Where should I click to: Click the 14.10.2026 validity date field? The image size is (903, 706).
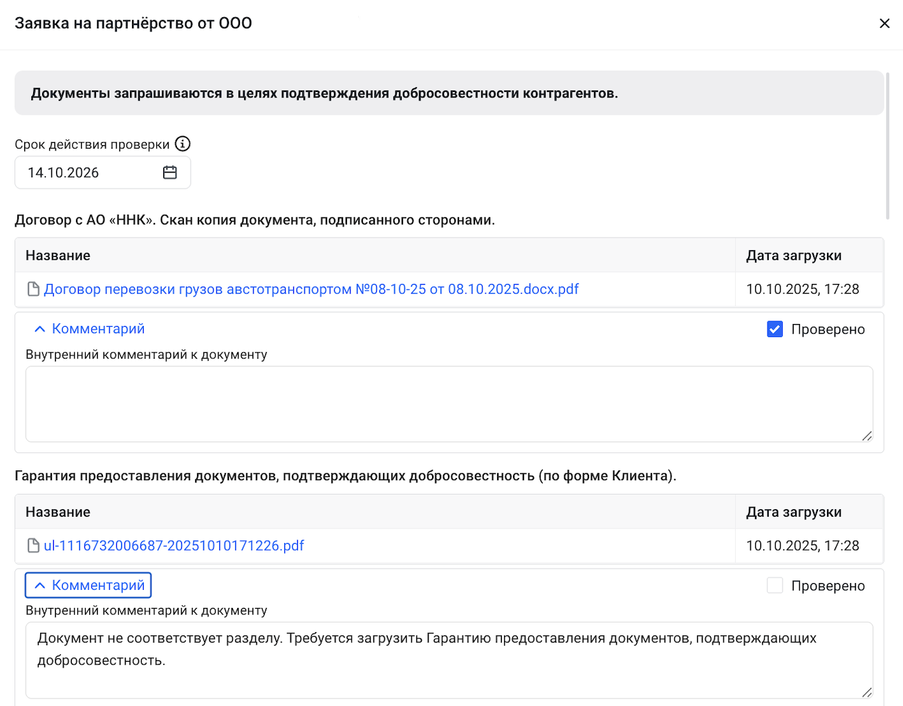(90, 173)
